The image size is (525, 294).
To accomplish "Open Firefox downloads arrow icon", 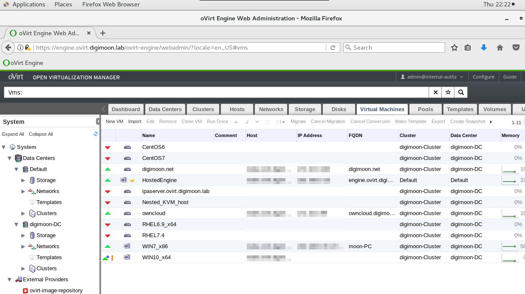I will pos(483,48).
